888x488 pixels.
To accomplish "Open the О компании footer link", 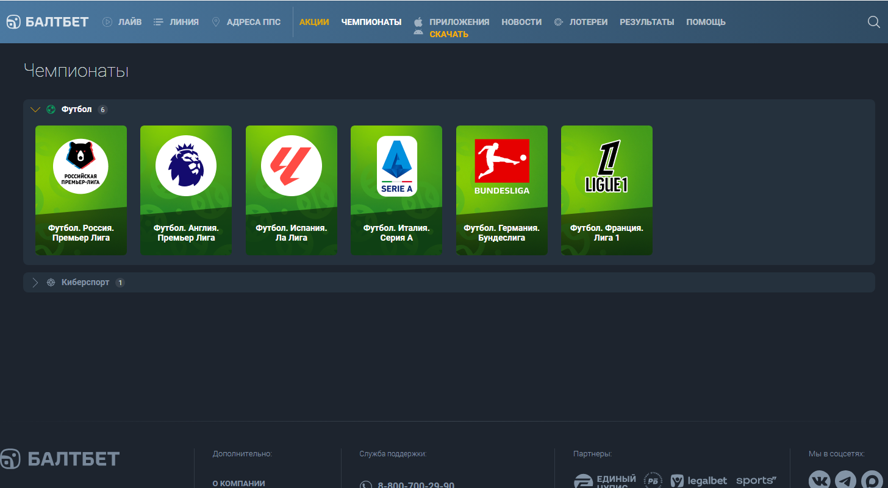I will click(239, 484).
